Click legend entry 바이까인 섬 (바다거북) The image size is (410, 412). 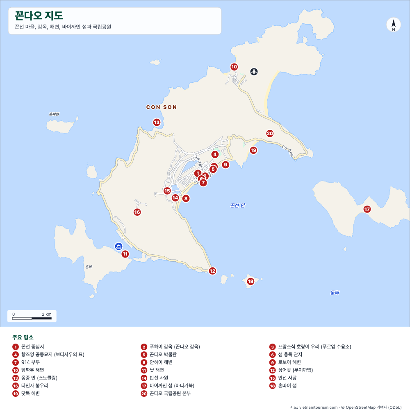[167, 385]
